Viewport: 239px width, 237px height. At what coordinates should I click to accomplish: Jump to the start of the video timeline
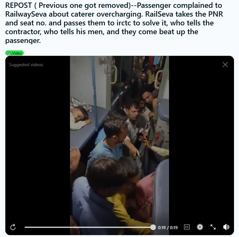[x=25, y=227]
